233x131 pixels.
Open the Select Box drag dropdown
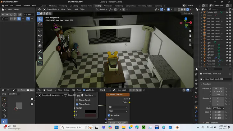[14, 94]
